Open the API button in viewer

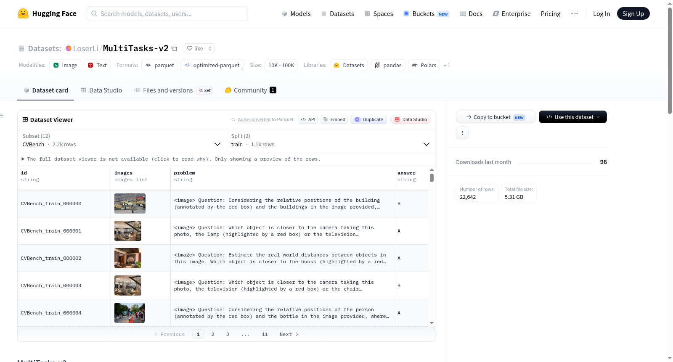click(x=308, y=119)
